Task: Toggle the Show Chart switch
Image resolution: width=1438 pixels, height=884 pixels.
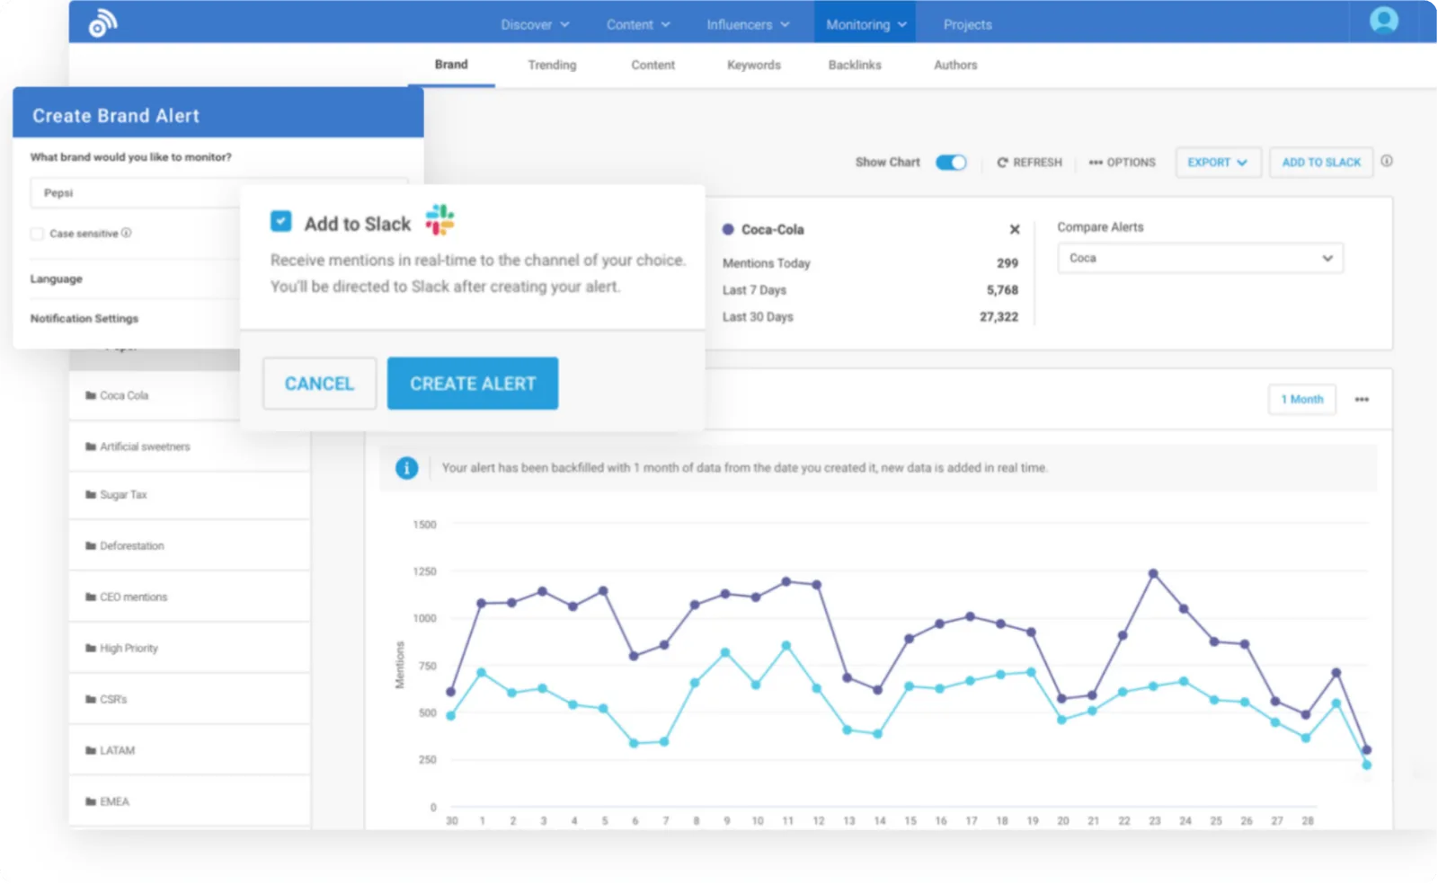Action: coord(950,163)
